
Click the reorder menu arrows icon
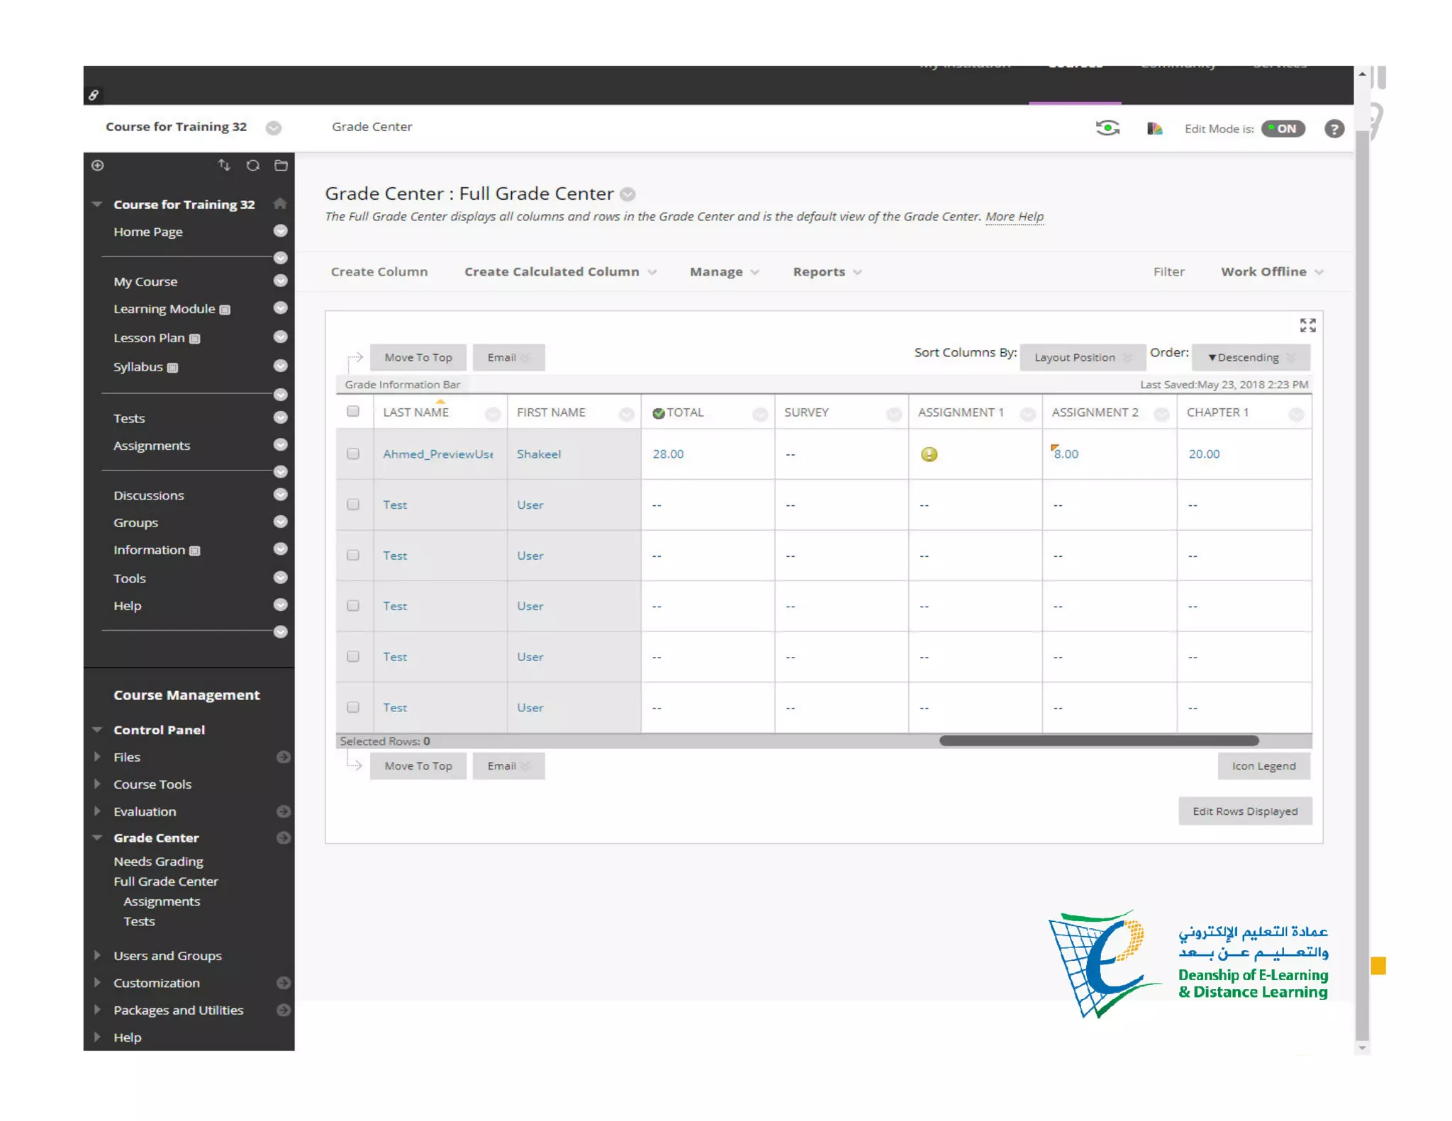[224, 165]
